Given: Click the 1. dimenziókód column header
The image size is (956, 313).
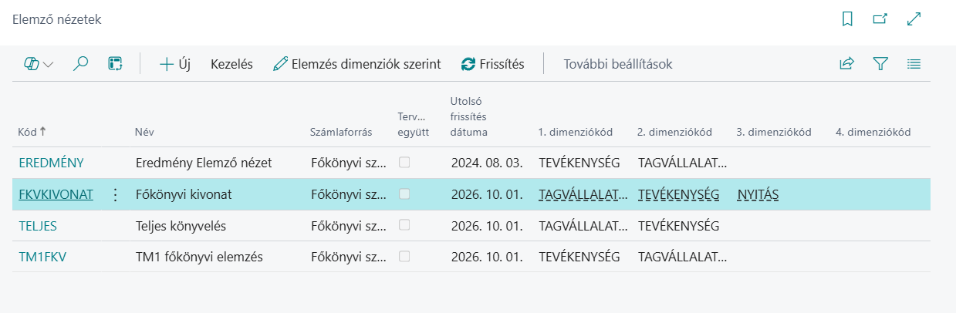Looking at the screenshot, I should [575, 132].
